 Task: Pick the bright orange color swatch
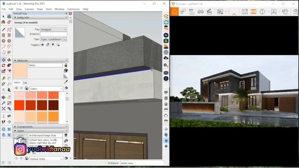pos(53,117)
